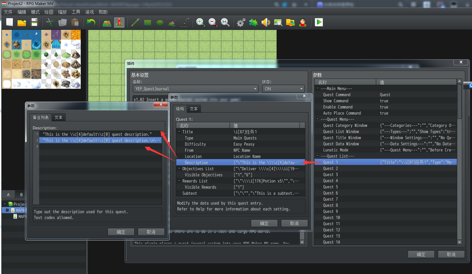Screen dimensions: 472x274
Task: Collapse the Title group in Quest 1
Action: pos(179,132)
